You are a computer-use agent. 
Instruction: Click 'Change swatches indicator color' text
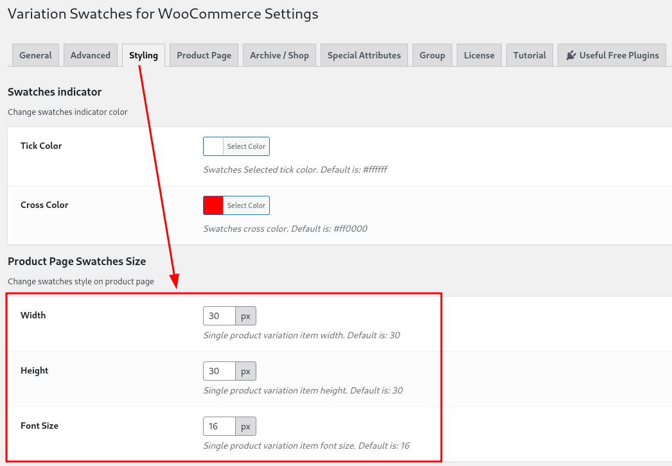tap(67, 112)
